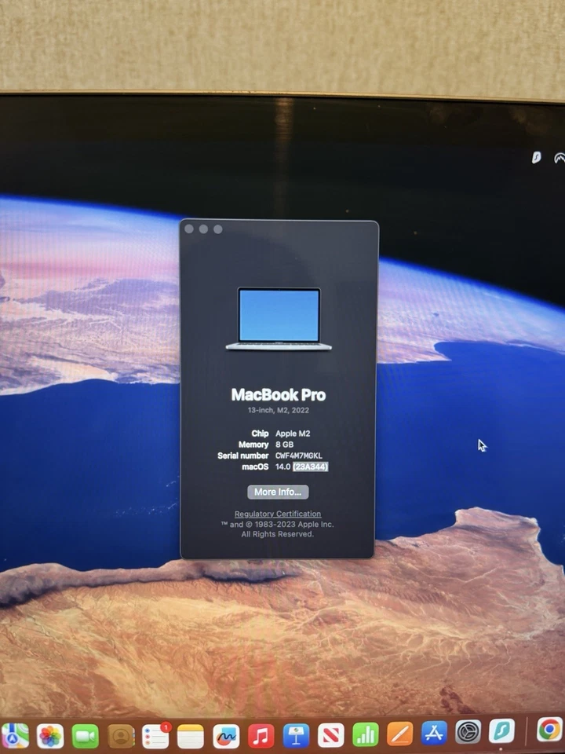
Task: Click the Serial number label
Action: point(243,456)
